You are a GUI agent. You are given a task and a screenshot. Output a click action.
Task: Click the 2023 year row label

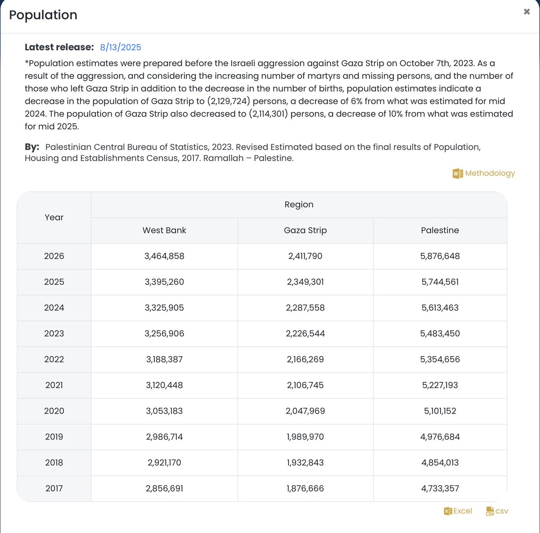(x=54, y=333)
